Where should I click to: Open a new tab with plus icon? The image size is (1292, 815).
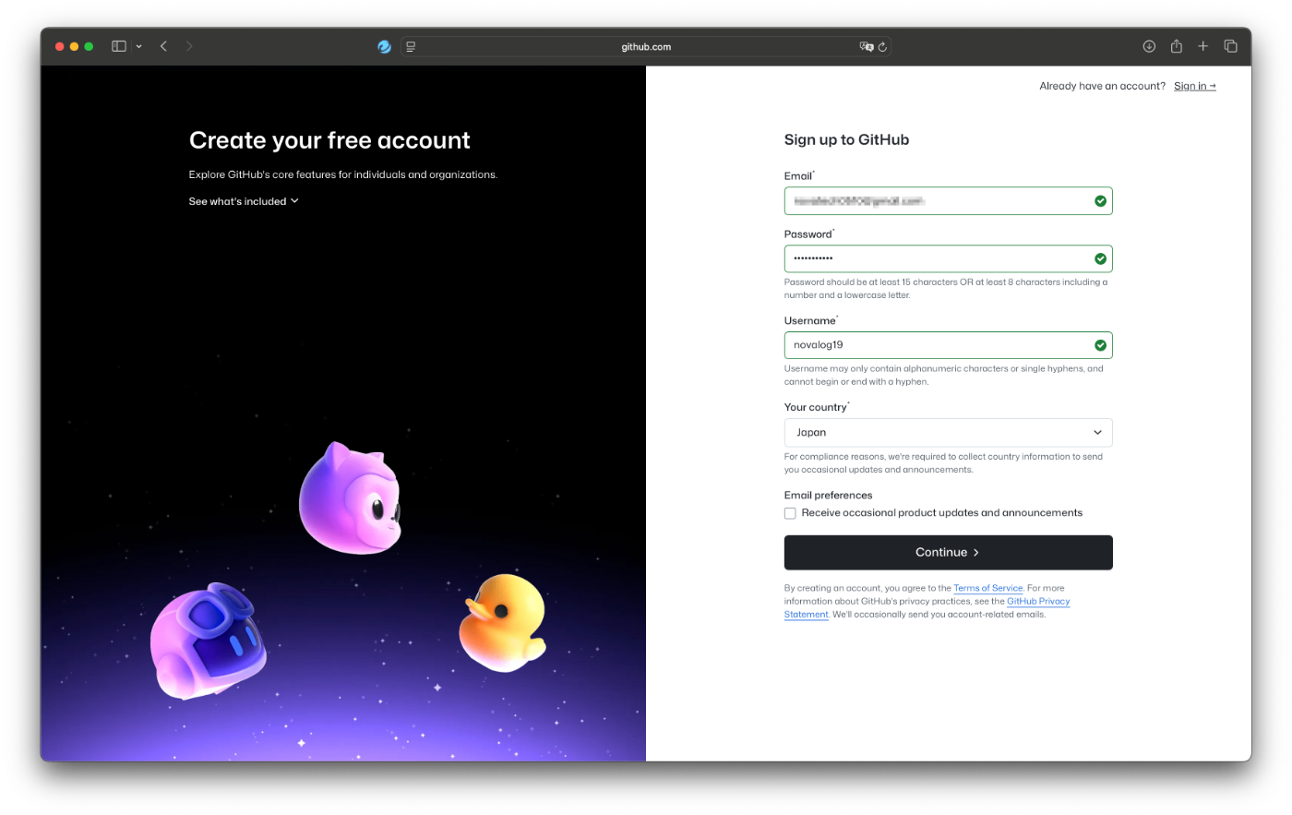tap(1203, 46)
